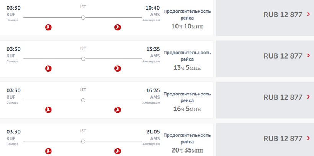Choose RUB 12 877 fare arriving 16:35
This screenshot has height=156, width=314.
click(283, 97)
